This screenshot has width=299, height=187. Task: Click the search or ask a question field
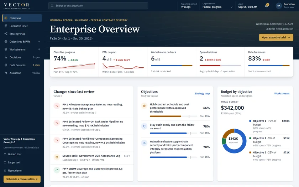pos(98,6)
